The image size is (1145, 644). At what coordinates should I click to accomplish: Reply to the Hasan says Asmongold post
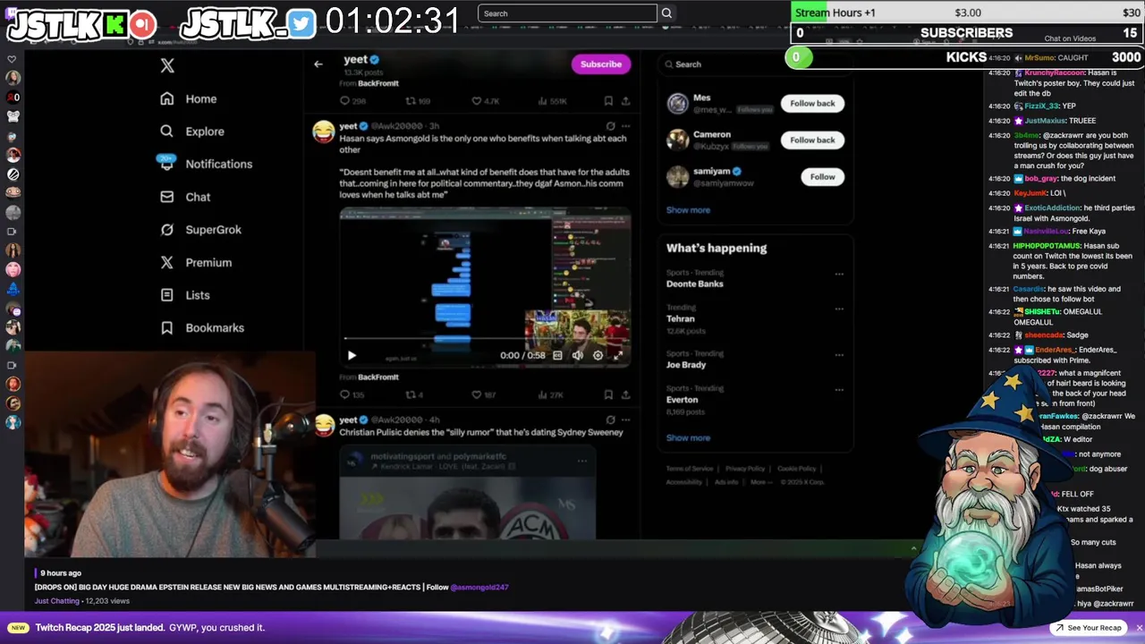coord(352,395)
